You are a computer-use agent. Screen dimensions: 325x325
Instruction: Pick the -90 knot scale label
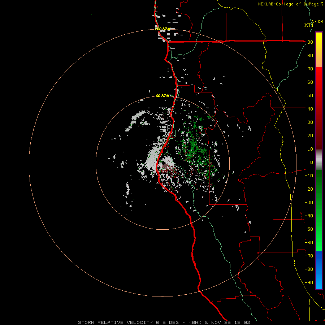pyautogui.click(x=309, y=283)
